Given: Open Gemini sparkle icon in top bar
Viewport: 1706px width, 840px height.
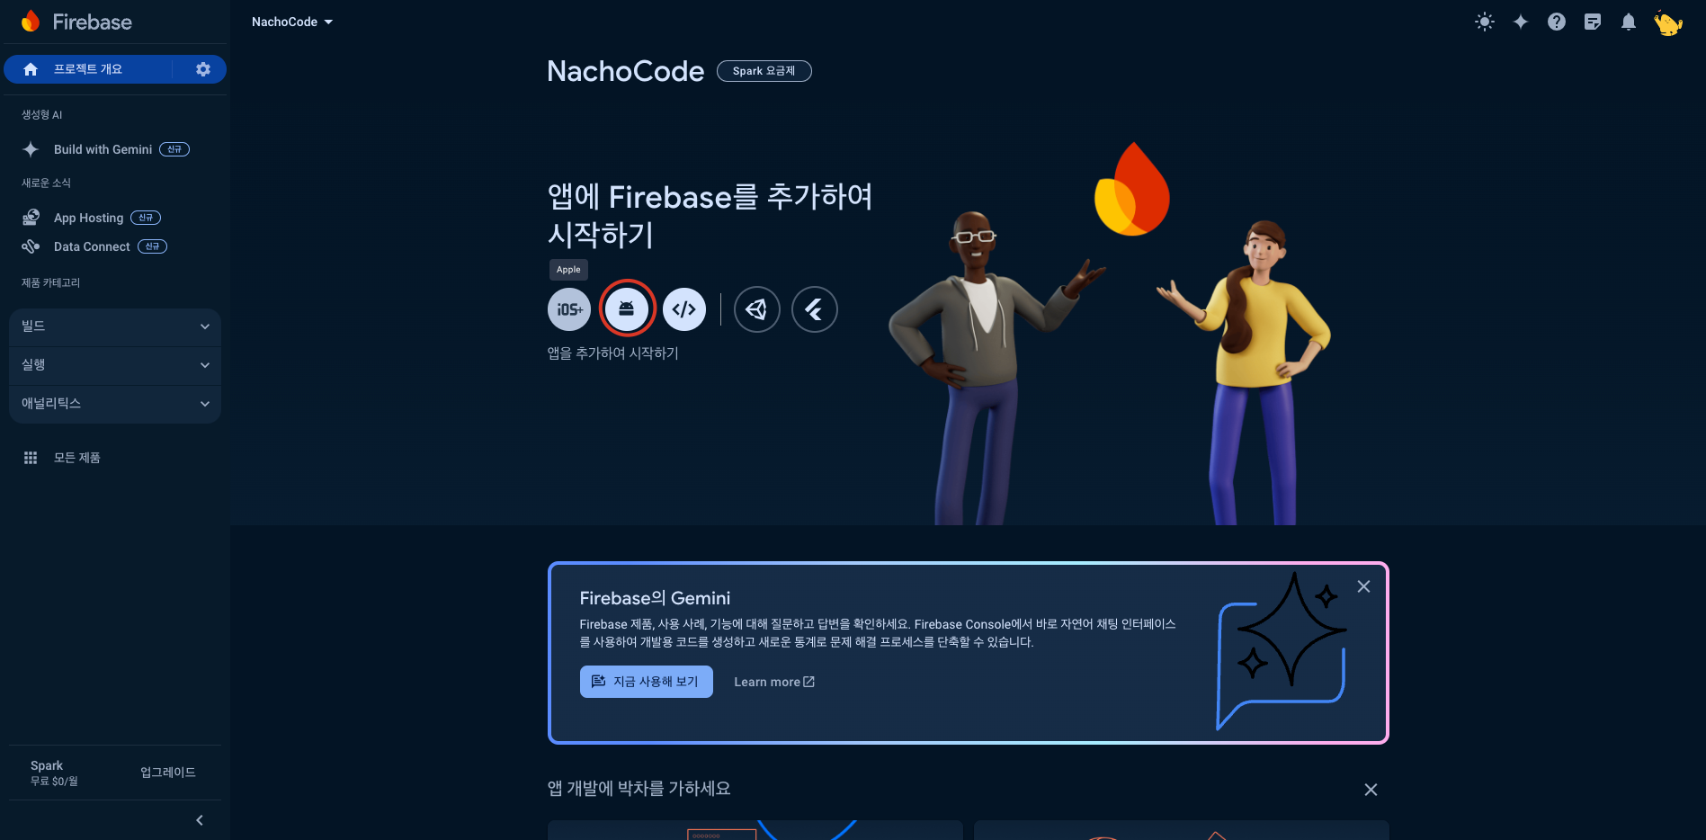Looking at the screenshot, I should click(1521, 22).
